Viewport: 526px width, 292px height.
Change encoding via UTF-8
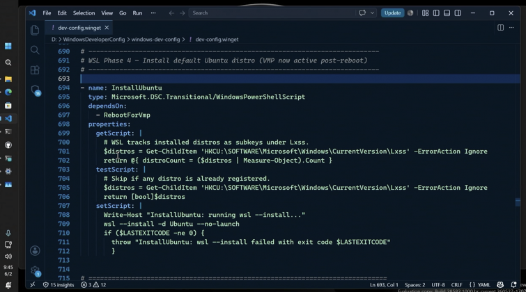pyautogui.click(x=438, y=284)
